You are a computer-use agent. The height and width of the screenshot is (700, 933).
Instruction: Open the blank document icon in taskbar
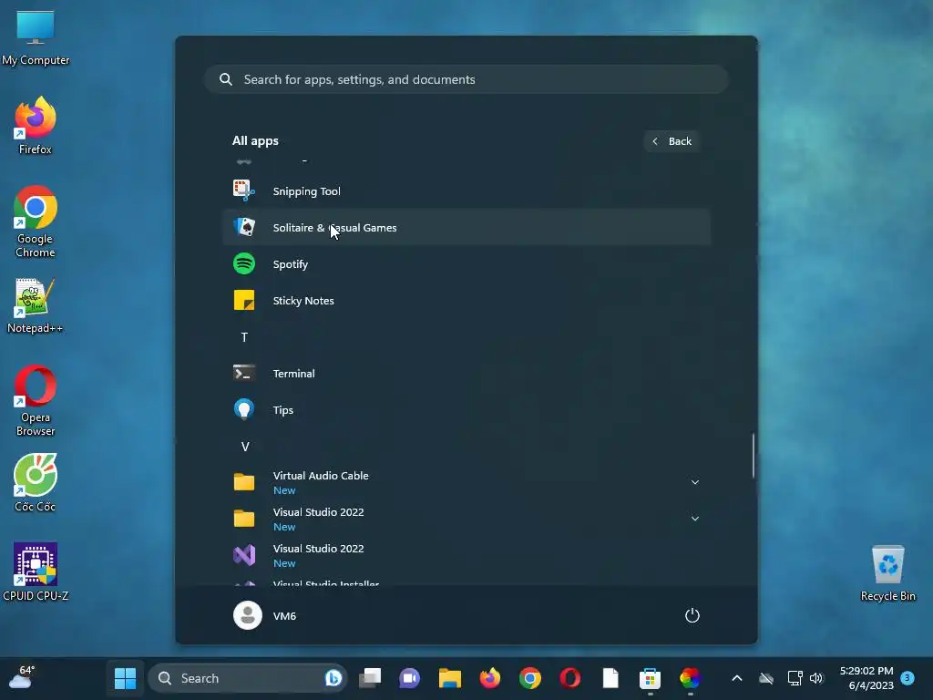[610, 678]
